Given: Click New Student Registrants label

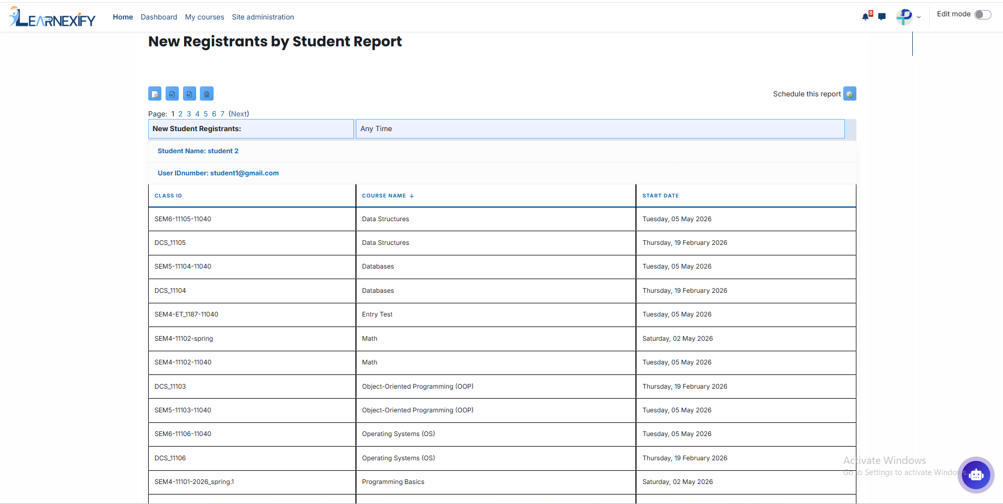Looking at the screenshot, I should coord(197,129).
